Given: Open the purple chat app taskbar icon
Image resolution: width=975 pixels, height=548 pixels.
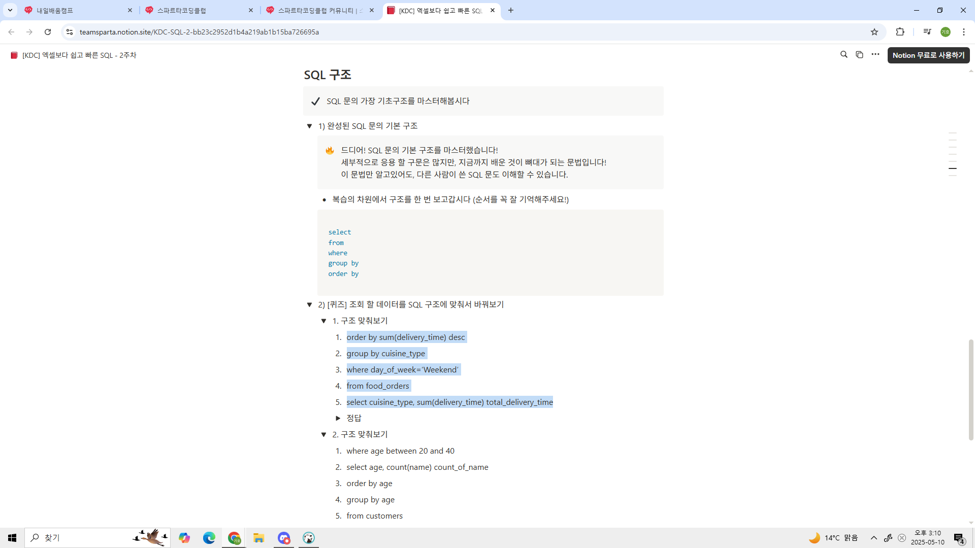Looking at the screenshot, I should click(284, 538).
